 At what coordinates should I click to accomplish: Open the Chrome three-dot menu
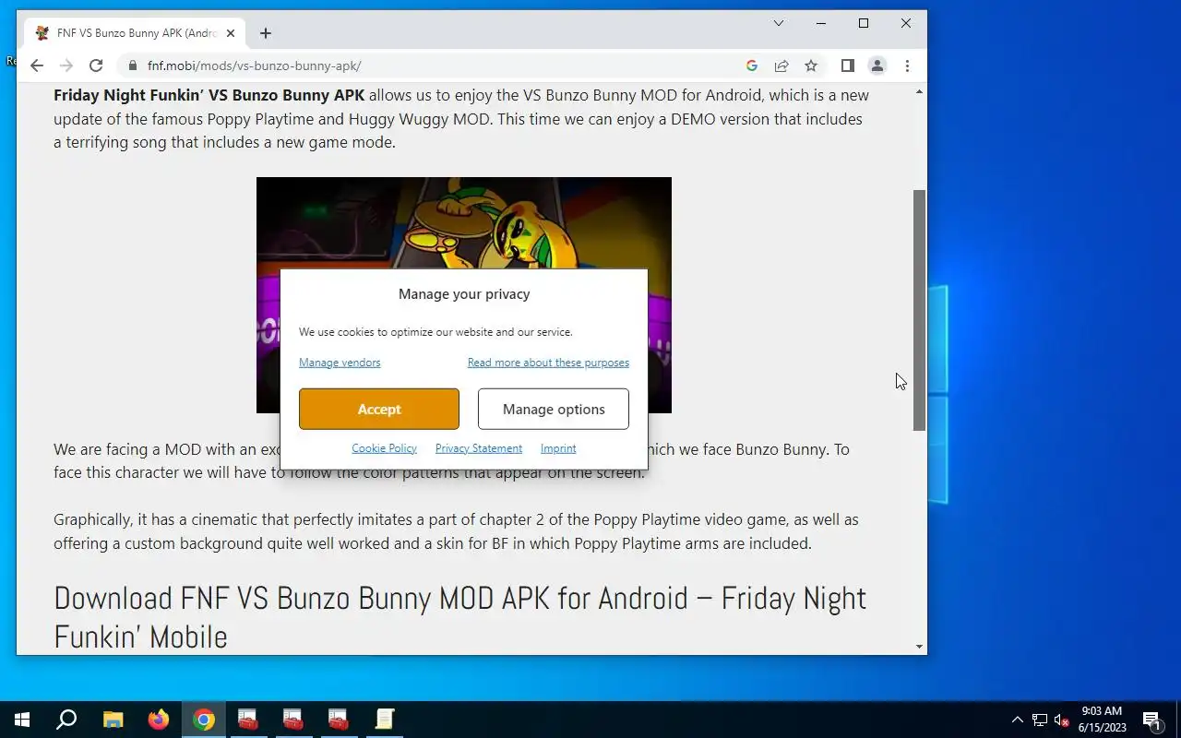tap(907, 65)
